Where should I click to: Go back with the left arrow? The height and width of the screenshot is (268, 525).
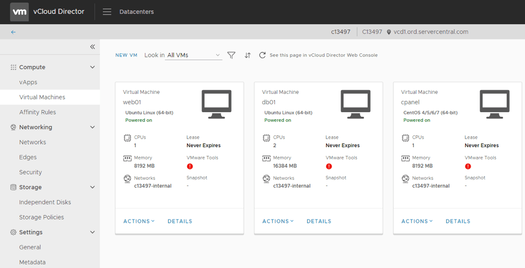(13, 32)
